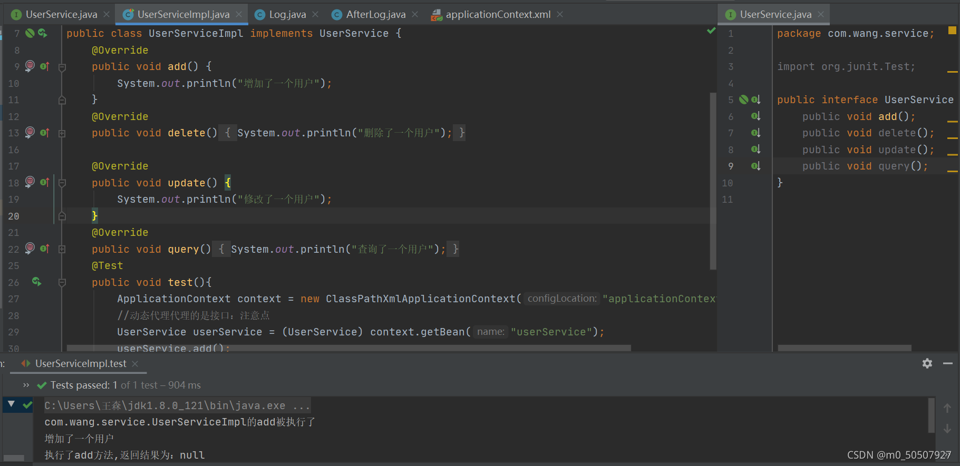Image resolution: width=960 pixels, height=466 pixels.
Task: Collapse add() method body fold on line 9
Action: click(x=62, y=67)
